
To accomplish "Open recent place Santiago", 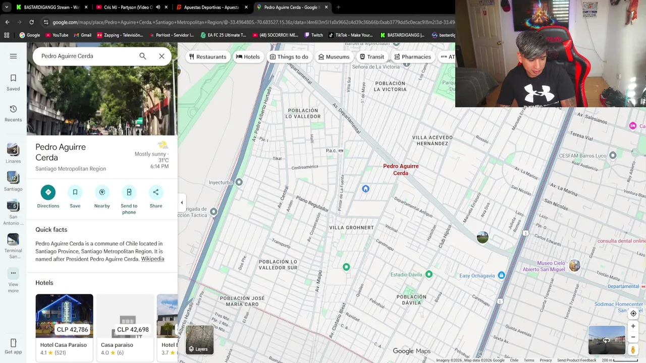I will tap(13, 181).
